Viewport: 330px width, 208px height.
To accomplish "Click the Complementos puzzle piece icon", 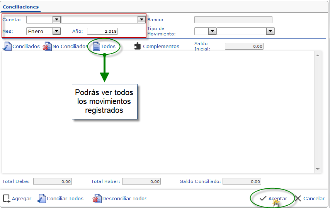I will point(138,46).
